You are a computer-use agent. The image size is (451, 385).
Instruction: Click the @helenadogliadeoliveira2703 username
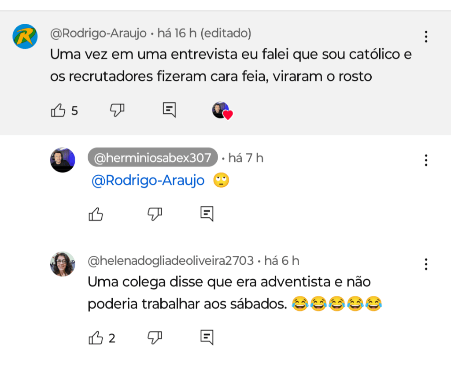click(x=171, y=261)
